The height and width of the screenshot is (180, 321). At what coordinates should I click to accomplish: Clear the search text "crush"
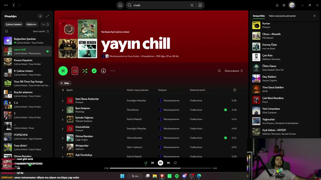pos(192,5)
